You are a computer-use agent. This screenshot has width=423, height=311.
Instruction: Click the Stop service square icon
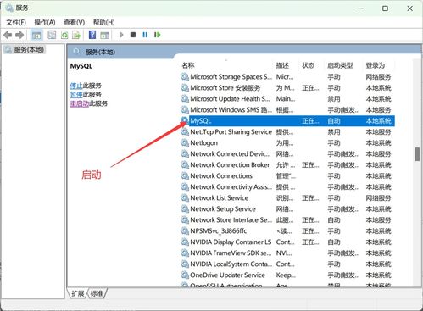coord(133,35)
